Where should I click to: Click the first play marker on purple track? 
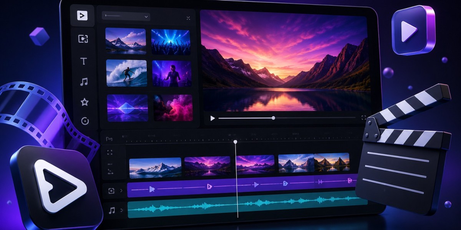152,189
